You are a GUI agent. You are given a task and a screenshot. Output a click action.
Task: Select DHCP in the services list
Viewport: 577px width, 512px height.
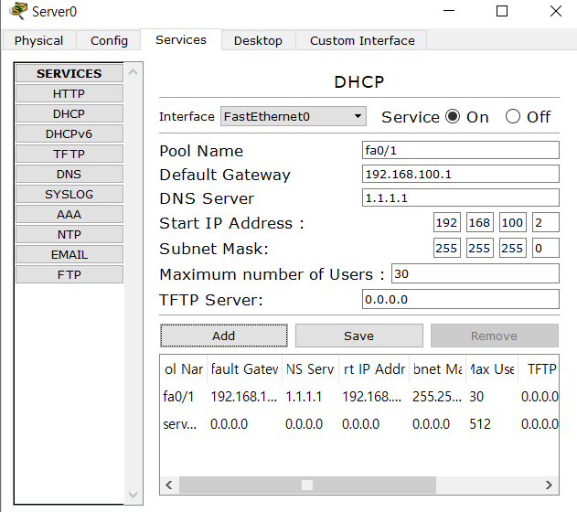pyautogui.click(x=69, y=113)
